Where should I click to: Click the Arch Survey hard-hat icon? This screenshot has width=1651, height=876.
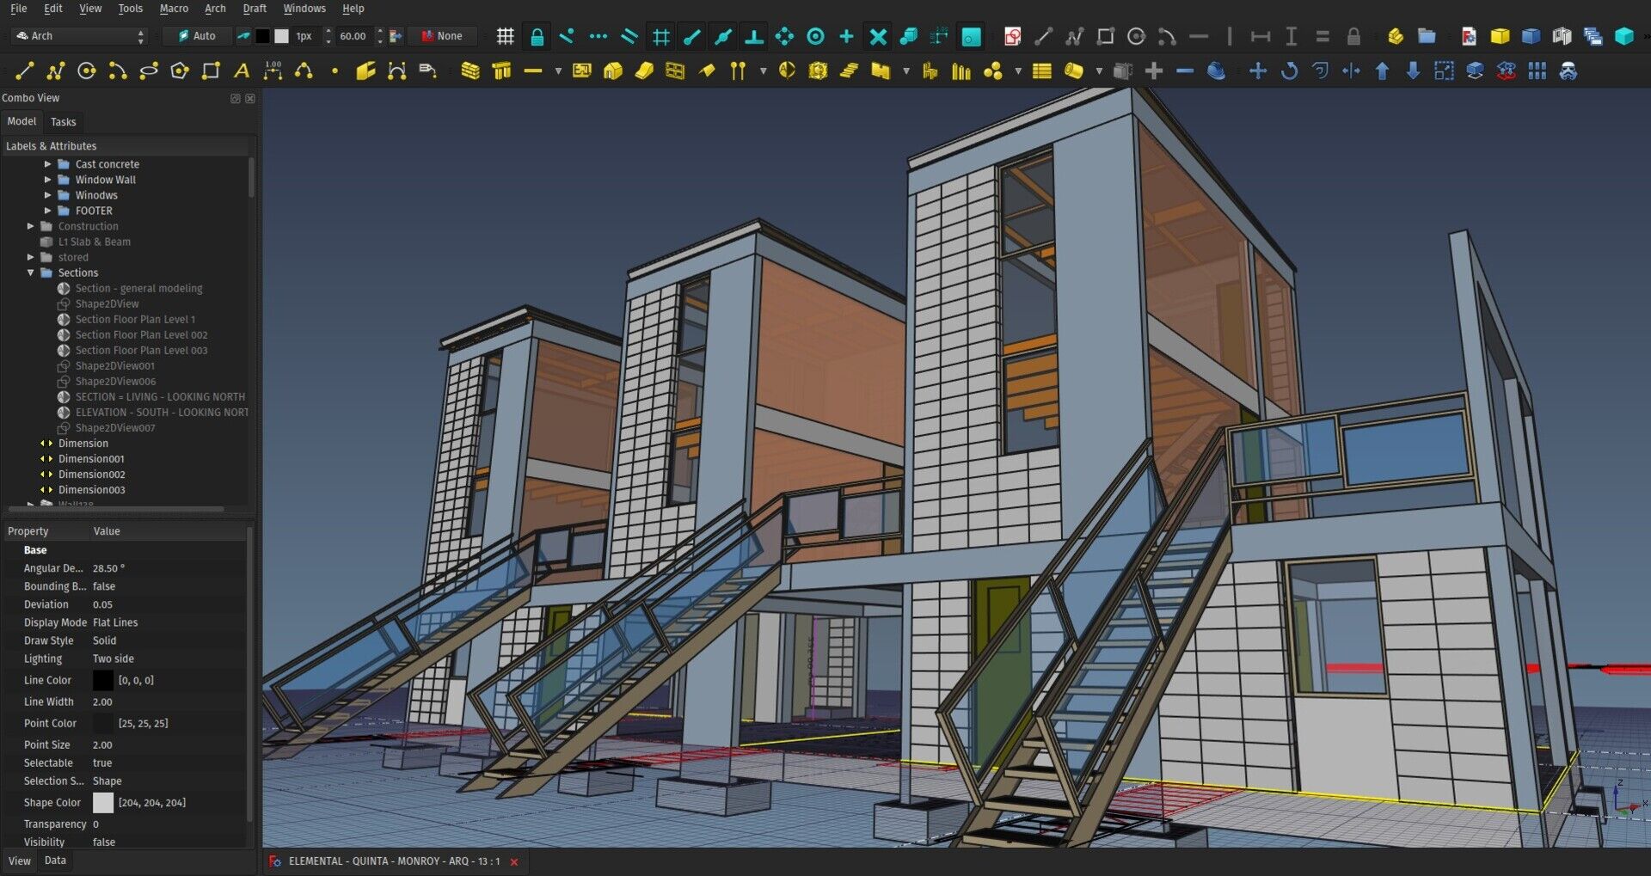tap(1216, 71)
